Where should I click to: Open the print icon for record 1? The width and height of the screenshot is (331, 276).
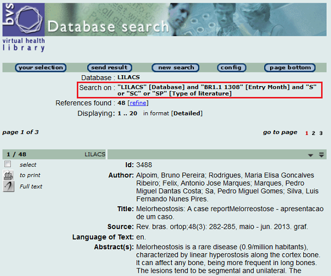click(x=9, y=175)
